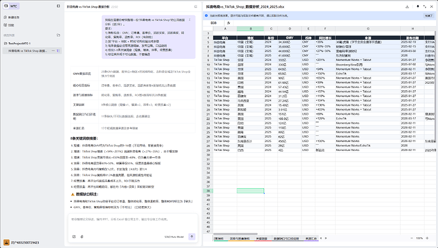Click the GMV header cell
This screenshot has height=248, width=438.
[289, 38]
